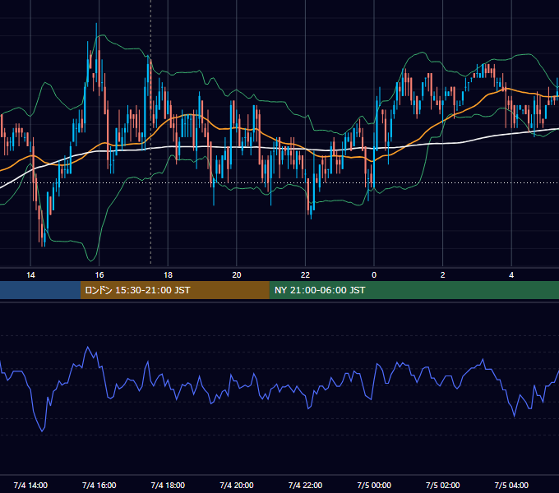Click the 14 hour label on price chart axis
The width and height of the screenshot is (559, 493).
click(x=30, y=275)
